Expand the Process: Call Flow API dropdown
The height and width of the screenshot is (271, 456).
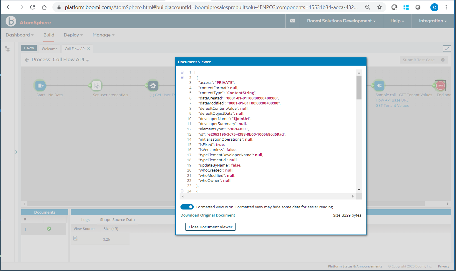click(87, 60)
